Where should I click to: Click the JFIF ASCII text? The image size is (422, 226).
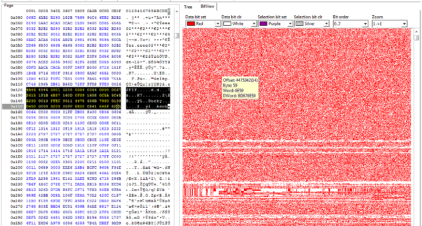131,90
